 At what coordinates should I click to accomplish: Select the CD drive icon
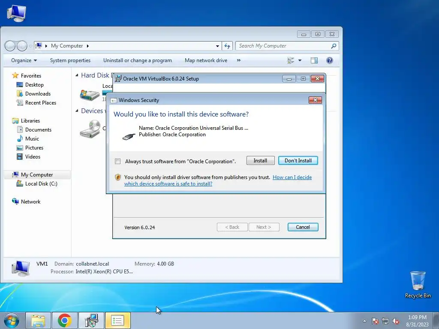point(90,129)
